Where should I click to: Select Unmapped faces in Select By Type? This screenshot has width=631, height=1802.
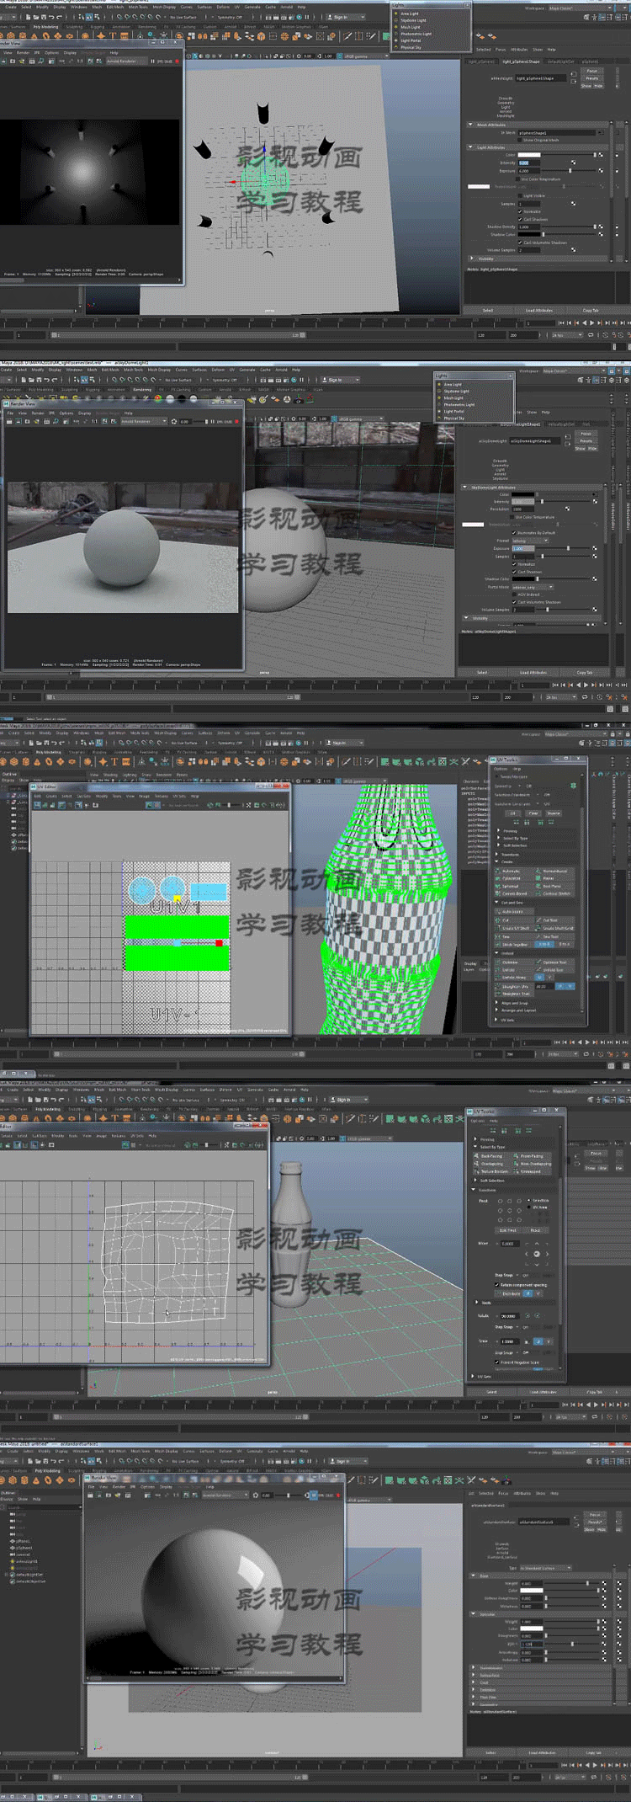532,1171
